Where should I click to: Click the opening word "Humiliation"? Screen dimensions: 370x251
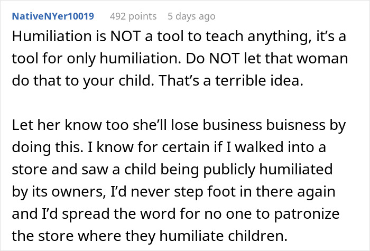[x=48, y=39]
